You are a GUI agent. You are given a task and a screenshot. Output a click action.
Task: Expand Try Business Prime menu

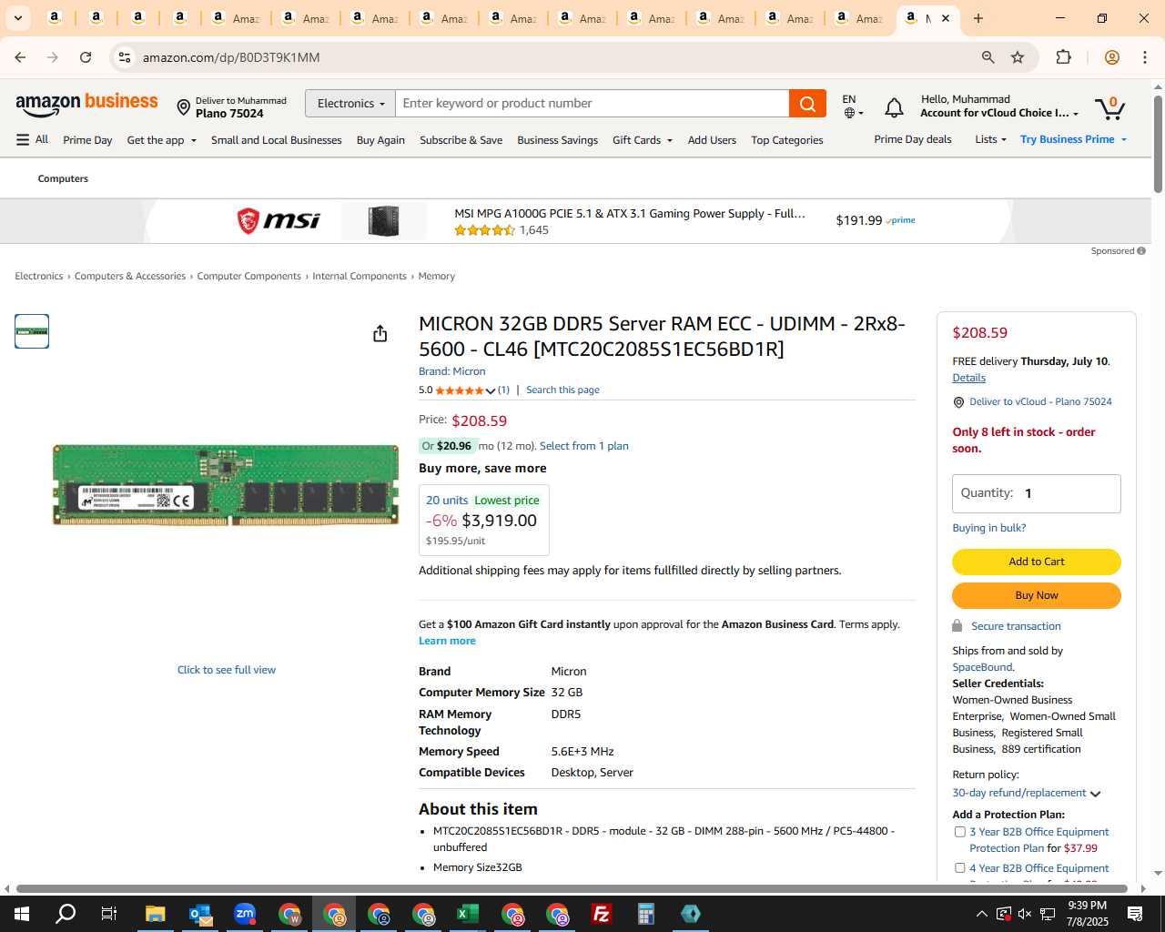pos(1074,139)
